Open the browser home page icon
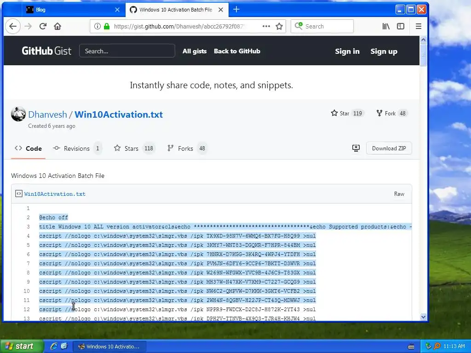The height and width of the screenshot is (353, 471). pyautogui.click(x=57, y=26)
